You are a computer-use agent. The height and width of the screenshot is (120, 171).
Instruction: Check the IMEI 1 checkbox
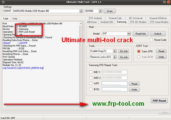pos(91,72)
